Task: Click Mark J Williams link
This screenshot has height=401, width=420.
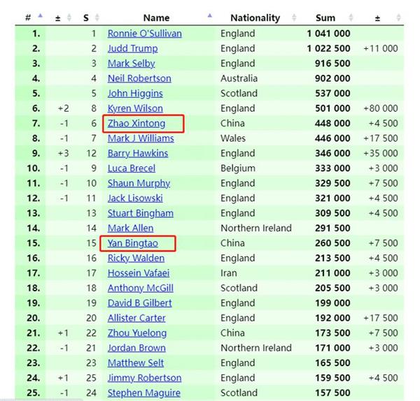Action: click(141, 138)
